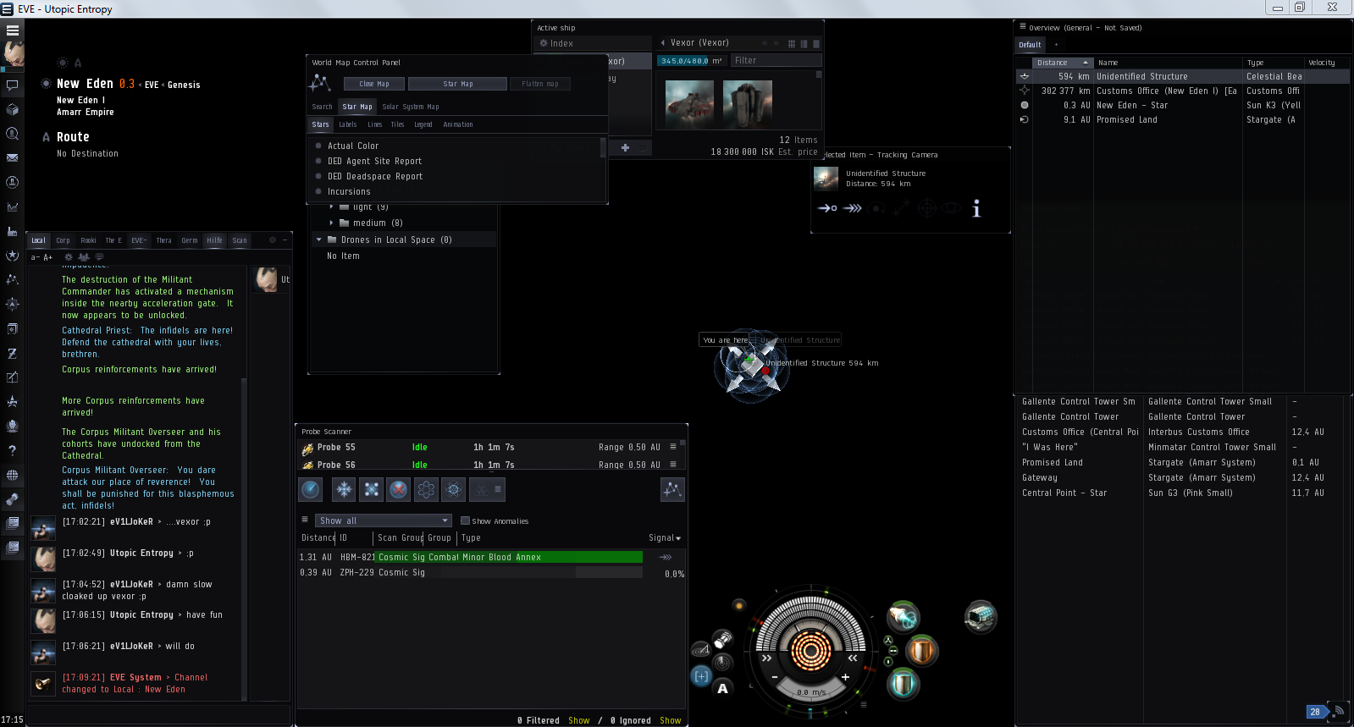Reconnect to lost probes icon

coord(372,489)
